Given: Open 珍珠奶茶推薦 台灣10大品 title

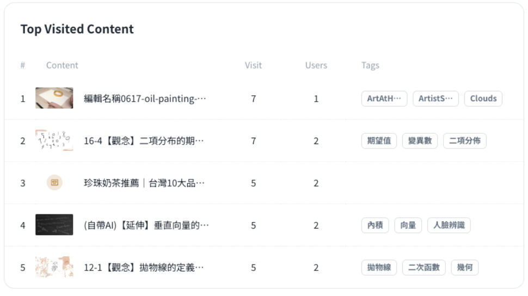Looking at the screenshot, I should click(144, 183).
